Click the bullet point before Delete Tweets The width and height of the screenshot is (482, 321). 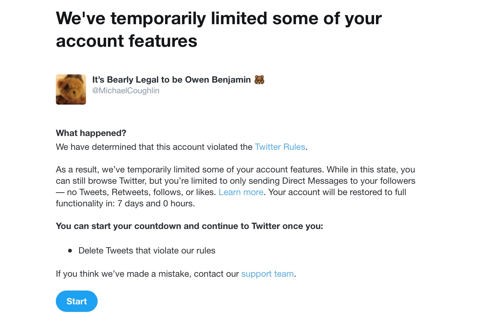pyautogui.click(x=70, y=251)
